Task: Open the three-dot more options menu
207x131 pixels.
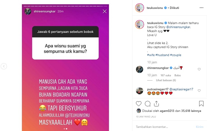Action: (202, 8)
